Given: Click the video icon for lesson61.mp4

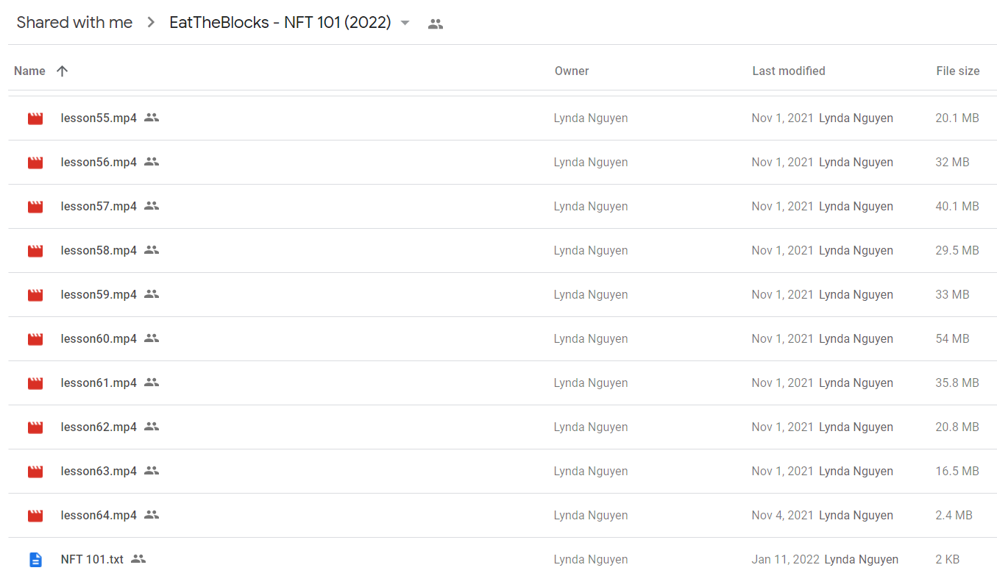Looking at the screenshot, I should (35, 383).
